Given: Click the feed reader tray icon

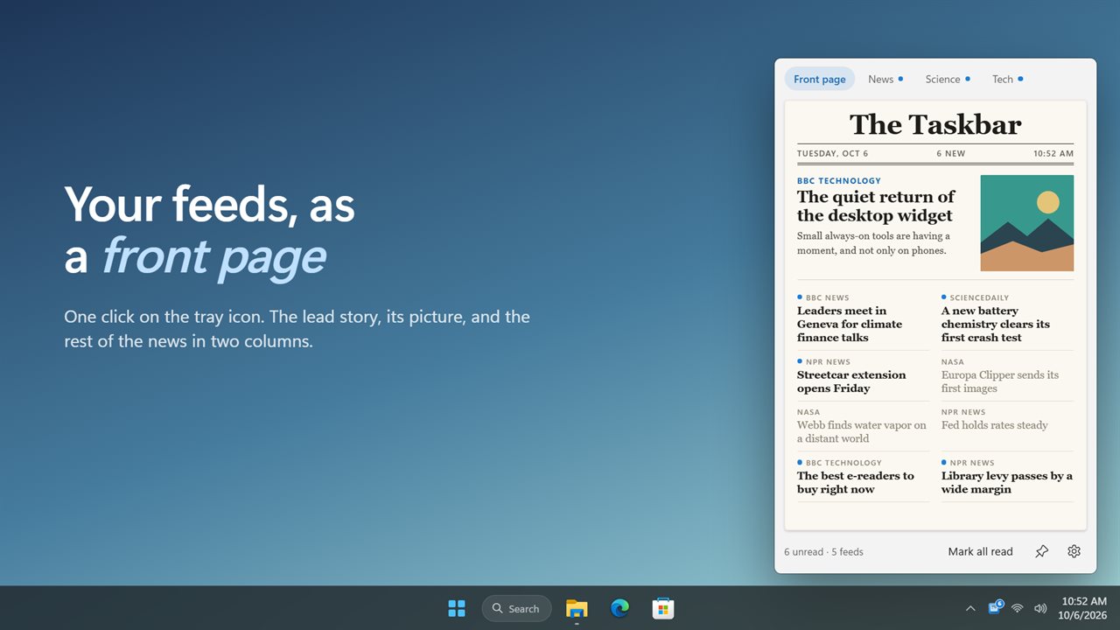Looking at the screenshot, I should click(x=996, y=607).
